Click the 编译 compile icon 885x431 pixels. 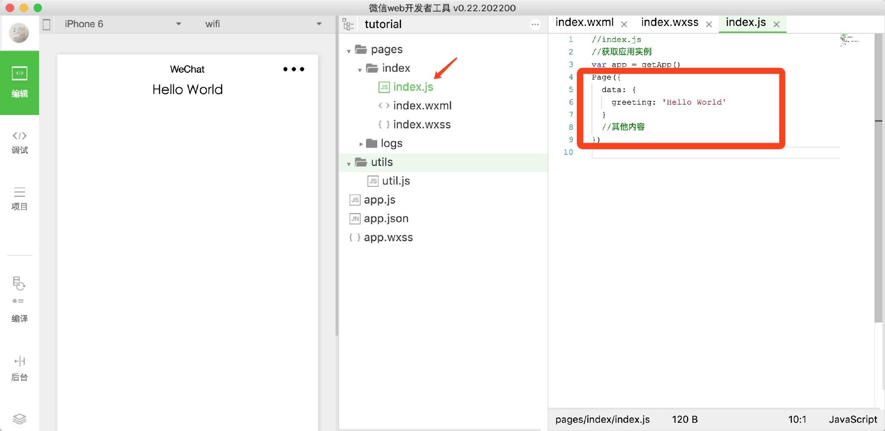tap(19, 299)
